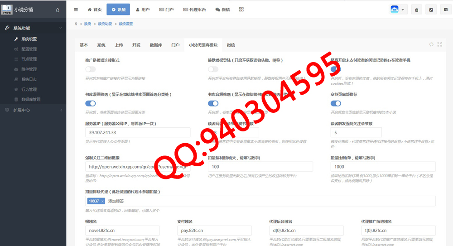This screenshot has width=453, height=246.
Task: Turn off the 章节页底部推荐 switch
Action: click(336, 103)
